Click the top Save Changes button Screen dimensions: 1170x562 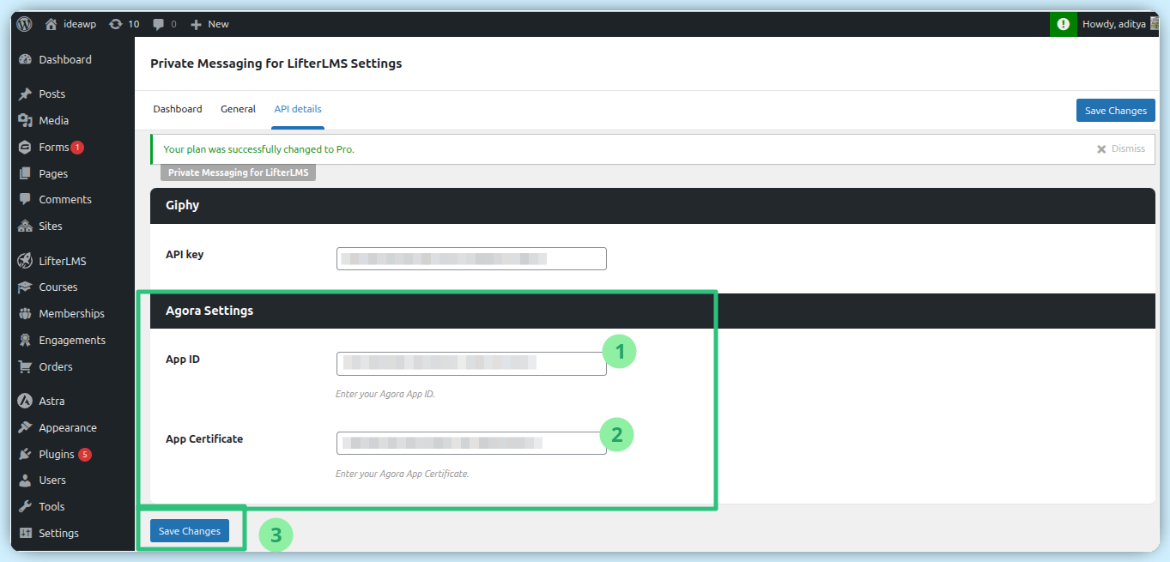coord(1115,111)
